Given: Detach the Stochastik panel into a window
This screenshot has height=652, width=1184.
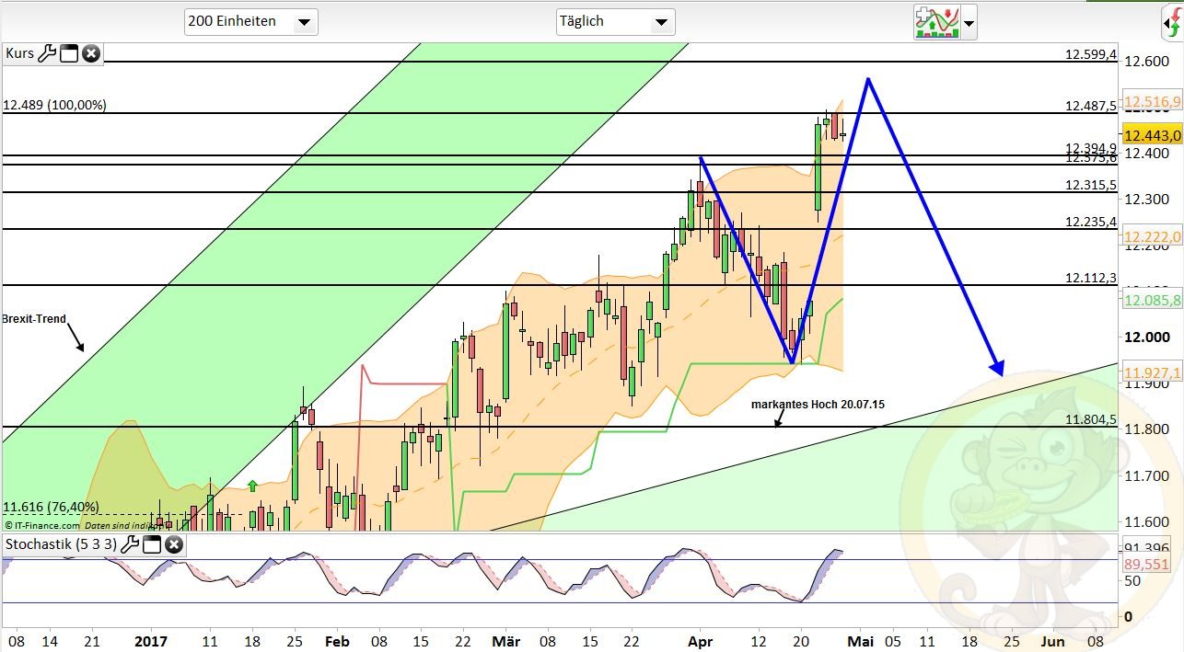Looking at the screenshot, I should (x=151, y=544).
